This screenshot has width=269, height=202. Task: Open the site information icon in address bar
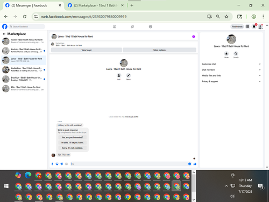(x=36, y=17)
